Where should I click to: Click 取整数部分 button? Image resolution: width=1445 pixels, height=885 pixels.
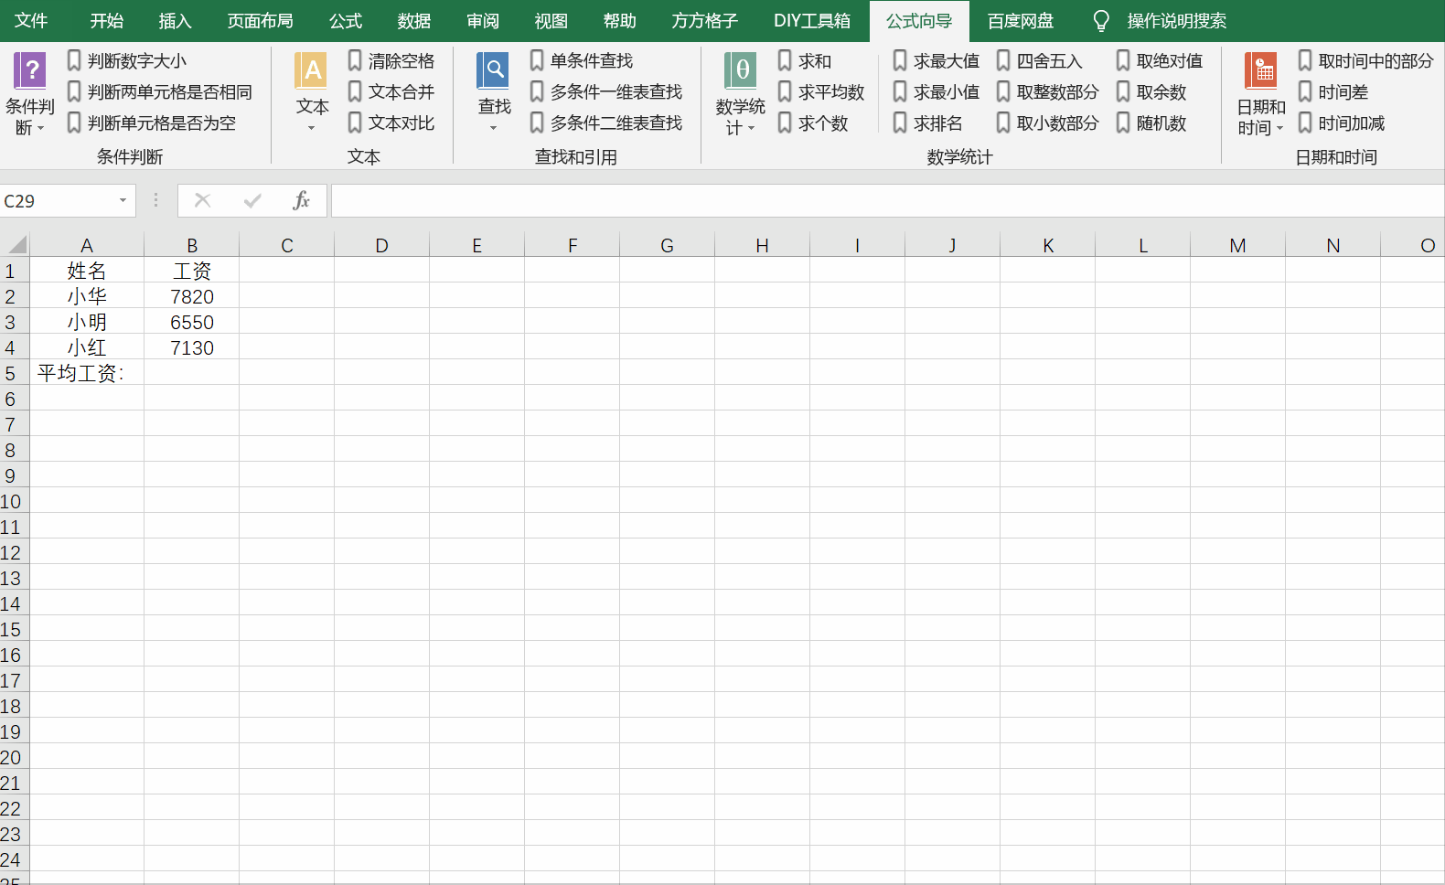click(1048, 91)
